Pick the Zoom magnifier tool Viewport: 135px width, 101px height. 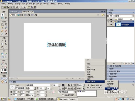point(6,82)
